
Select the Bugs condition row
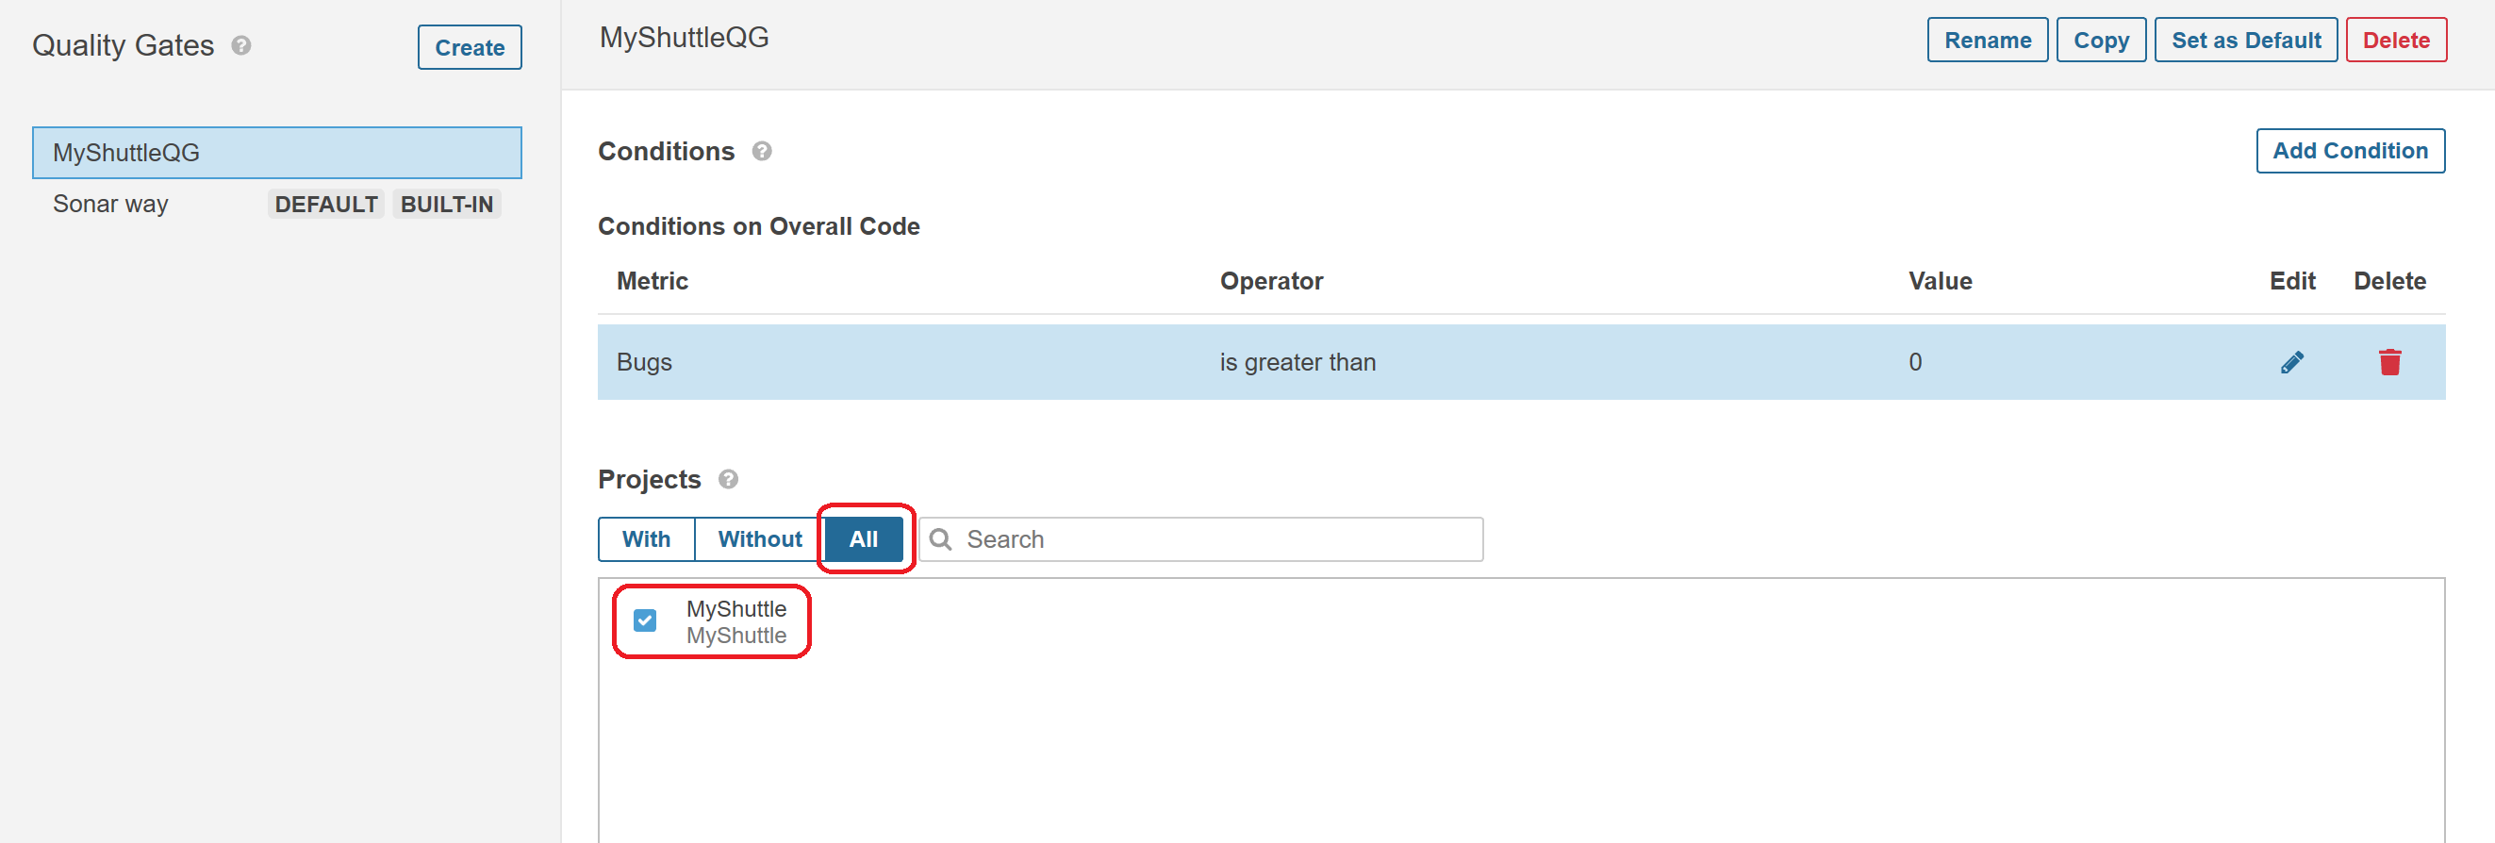tap(1521, 362)
